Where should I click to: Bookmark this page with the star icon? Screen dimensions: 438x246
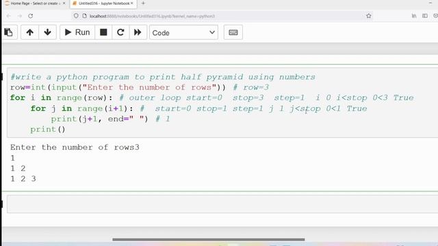(369, 16)
